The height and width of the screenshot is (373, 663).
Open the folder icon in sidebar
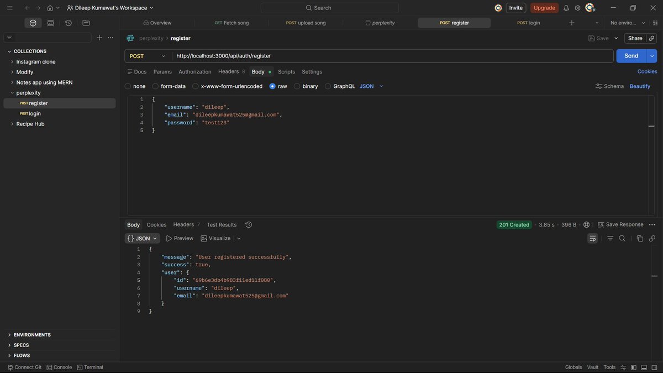coord(86,23)
